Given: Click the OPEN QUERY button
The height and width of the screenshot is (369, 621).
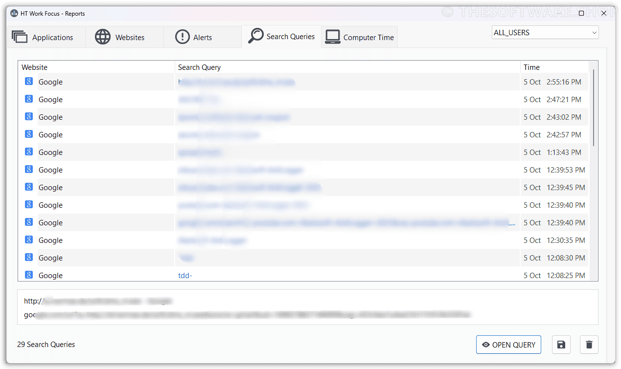Looking at the screenshot, I should (509, 345).
